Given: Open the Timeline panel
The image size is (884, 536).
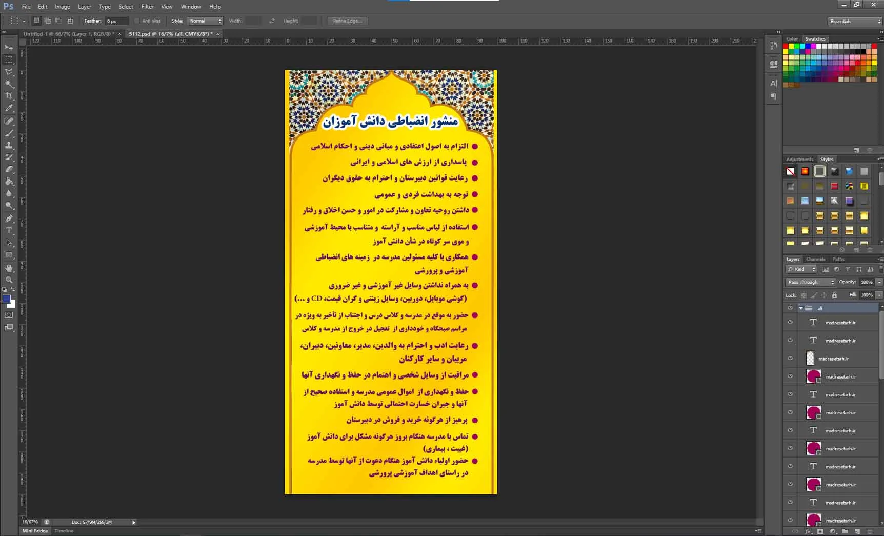Looking at the screenshot, I should point(64,531).
